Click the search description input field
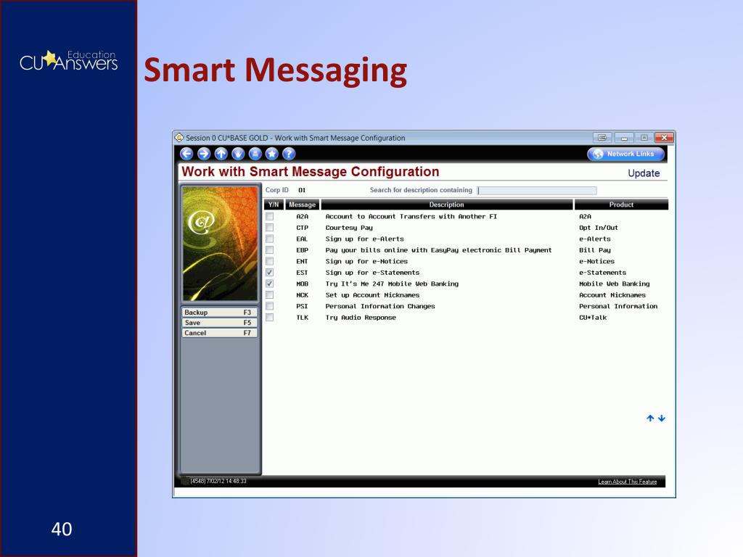The image size is (743, 557). click(x=537, y=191)
